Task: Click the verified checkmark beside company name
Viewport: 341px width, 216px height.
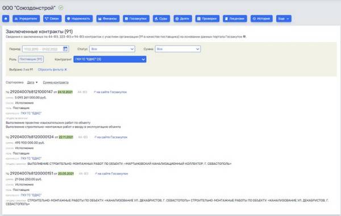Action: pyautogui.click(x=61, y=8)
